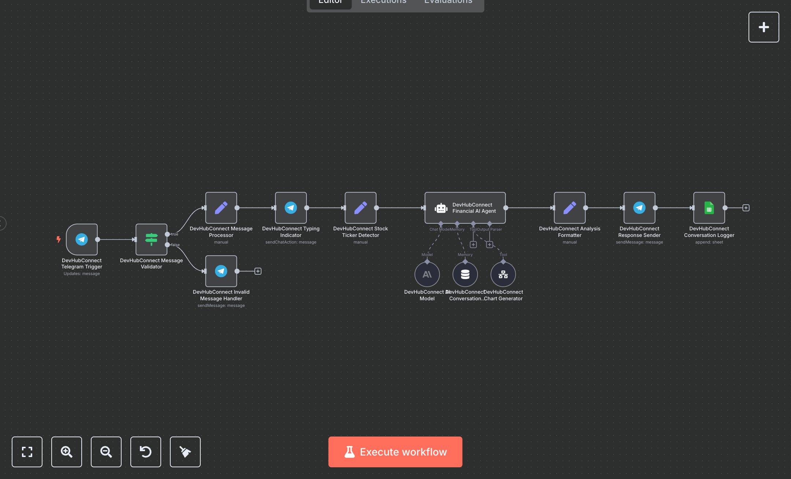Add a tool to the AI Agent
Viewport: 791px width, 479px height.
pos(473,244)
